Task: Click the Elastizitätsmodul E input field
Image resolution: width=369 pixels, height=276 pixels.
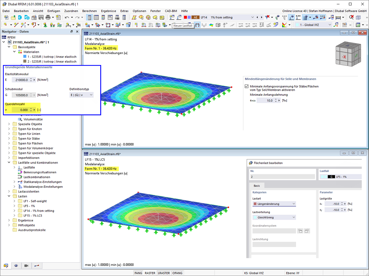Action: (x=20, y=80)
